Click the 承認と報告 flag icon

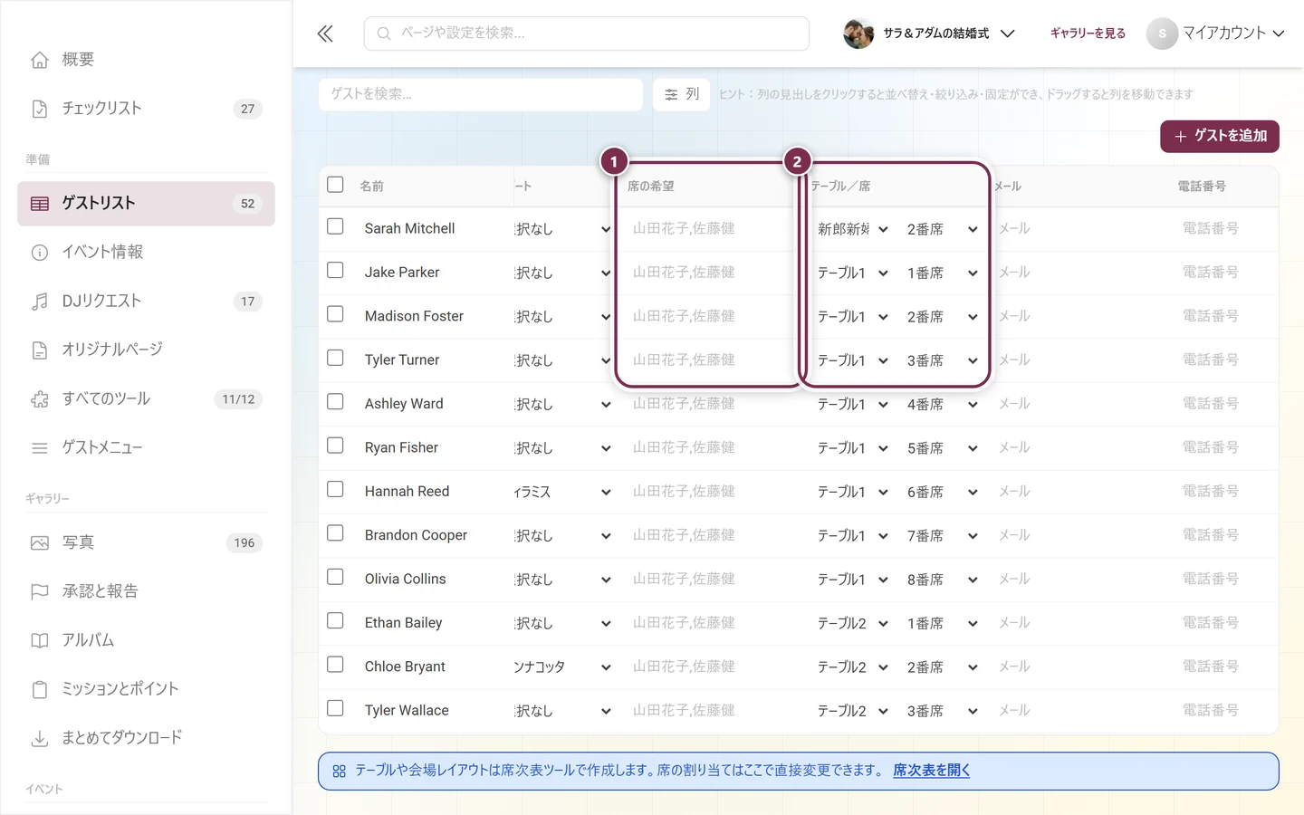click(x=40, y=592)
